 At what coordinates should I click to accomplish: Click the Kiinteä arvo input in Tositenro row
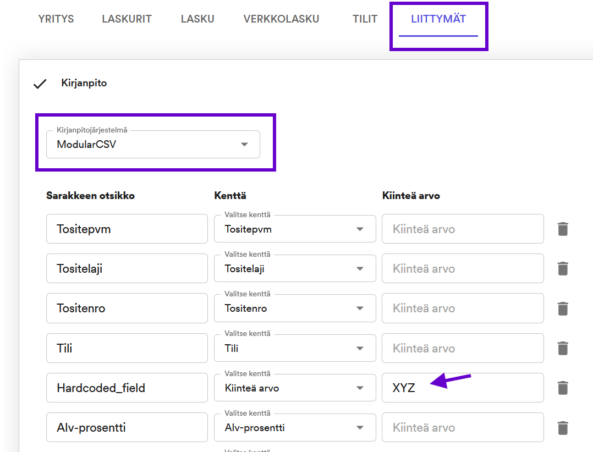click(463, 308)
